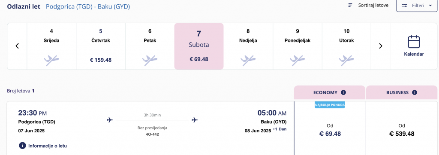The image size is (439, 155).
Task: Select the 4 Srijeda date tab
Action: tap(51, 46)
